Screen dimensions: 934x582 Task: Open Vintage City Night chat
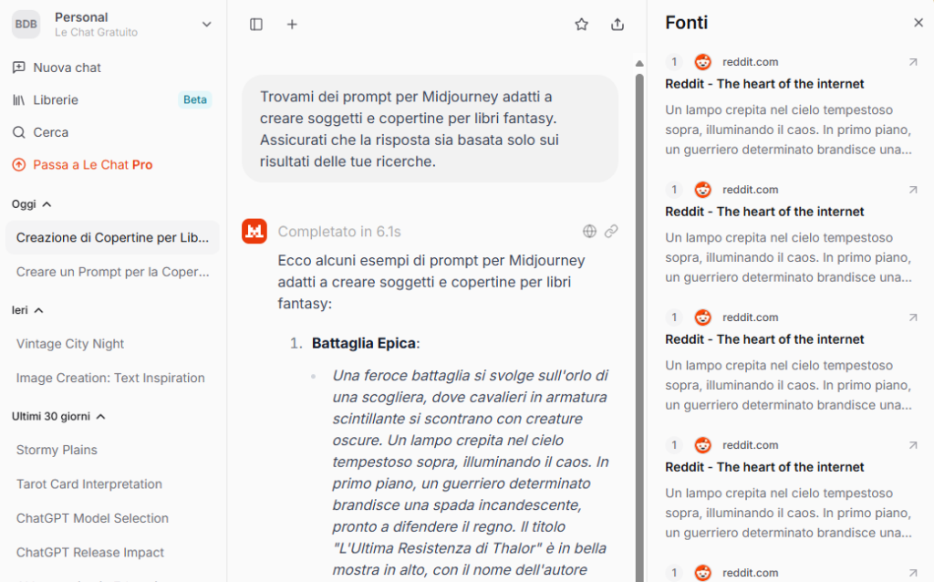pyautogui.click(x=70, y=344)
